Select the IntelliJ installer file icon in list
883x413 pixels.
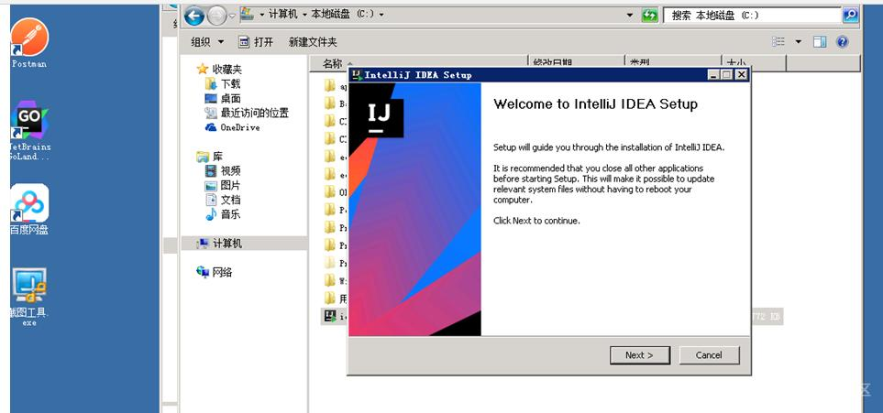(x=330, y=316)
